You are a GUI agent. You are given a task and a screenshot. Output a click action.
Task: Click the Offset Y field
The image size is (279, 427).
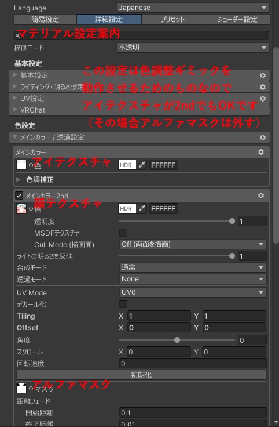point(234,327)
